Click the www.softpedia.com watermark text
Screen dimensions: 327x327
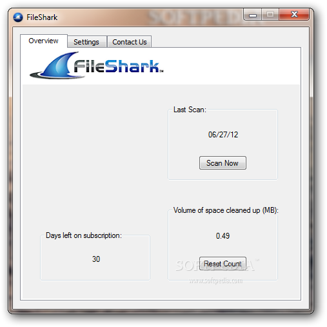pyautogui.click(x=216, y=281)
